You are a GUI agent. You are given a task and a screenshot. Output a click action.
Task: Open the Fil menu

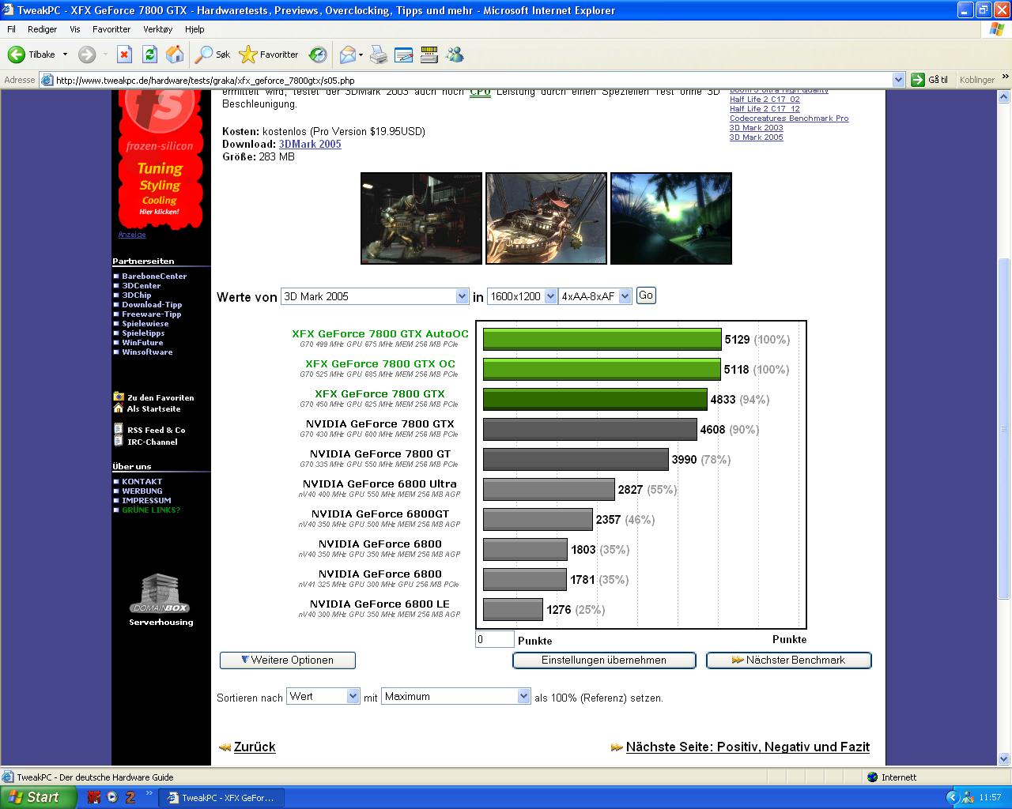(11, 29)
